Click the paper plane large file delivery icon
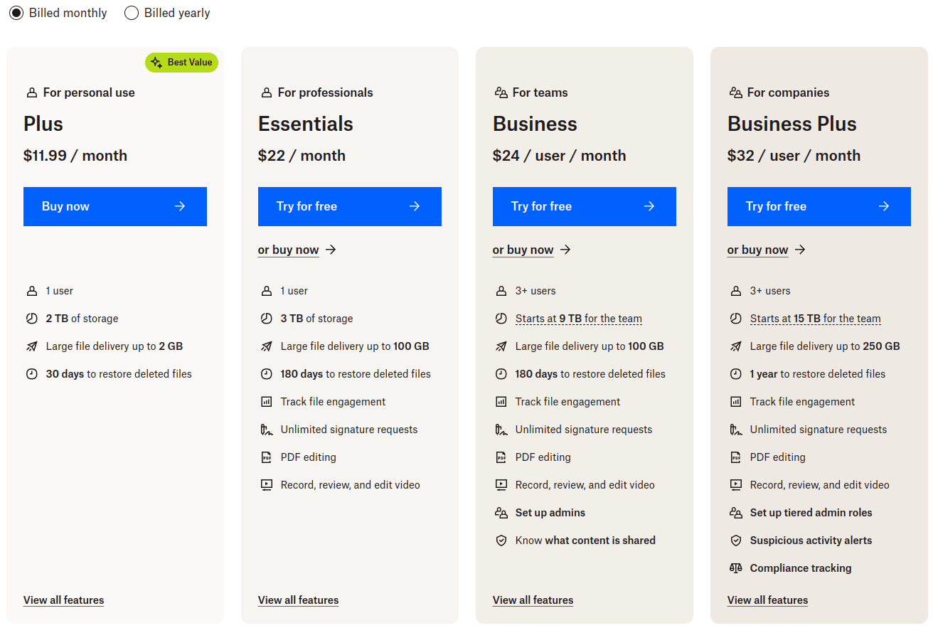 tap(266, 346)
